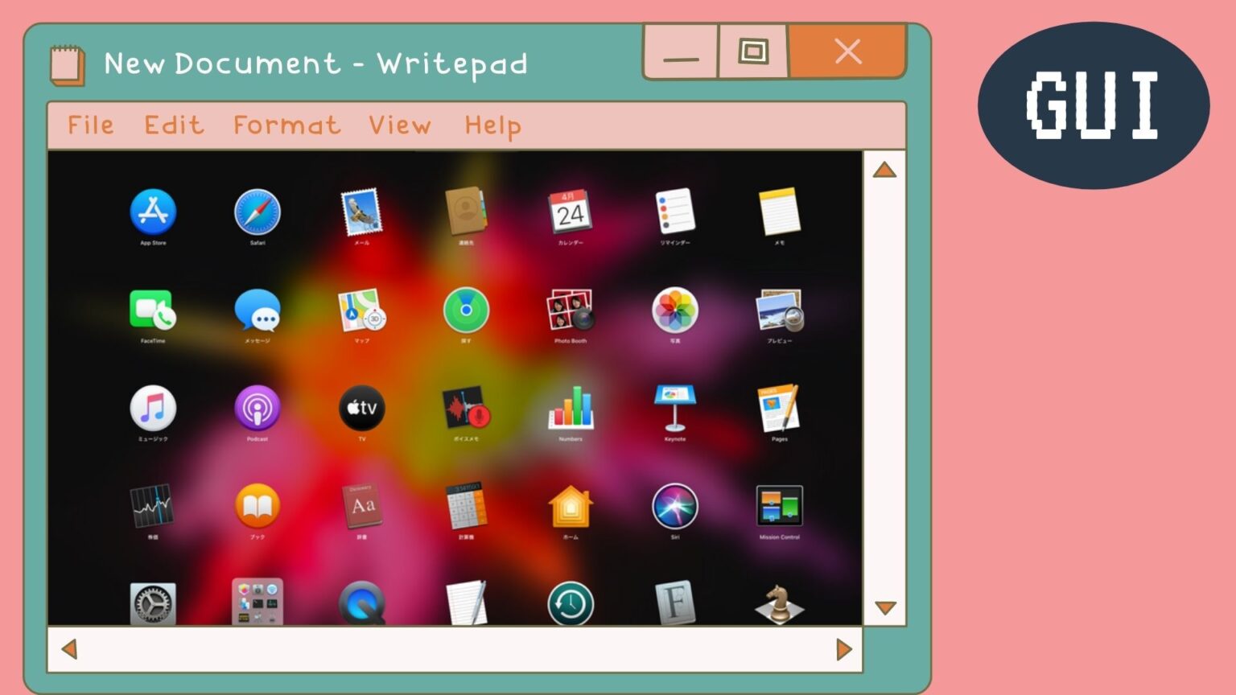Click the scroll up arrow
Viewport: 1236px width, 695px height.
pos(884,170)
